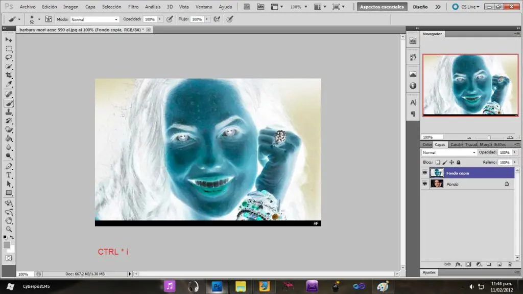The width and height of the screenshot is (523, 294).
Task: Select the Hand tool
Action: pos(9,220)
